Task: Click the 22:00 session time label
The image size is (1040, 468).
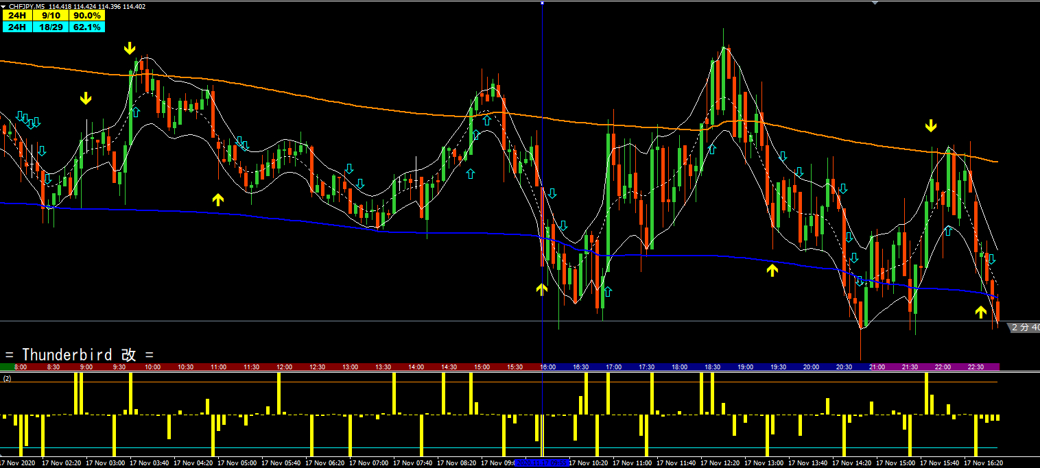Action: [x=943, y=367]
